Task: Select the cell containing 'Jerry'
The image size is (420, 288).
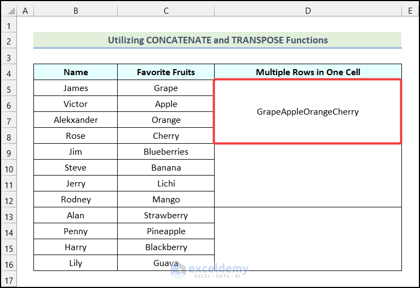Action: click(x=76, y=183)
